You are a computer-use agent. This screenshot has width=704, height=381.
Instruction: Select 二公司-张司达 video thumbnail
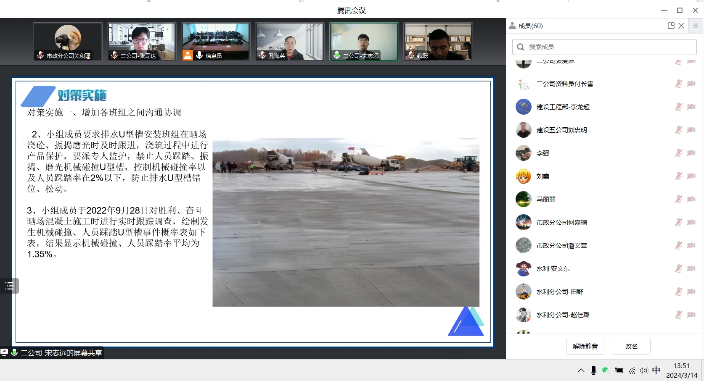click(142, 42)
